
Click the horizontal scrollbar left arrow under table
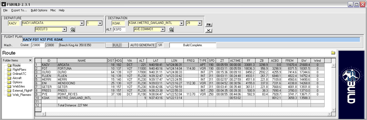tap(44, 114)
